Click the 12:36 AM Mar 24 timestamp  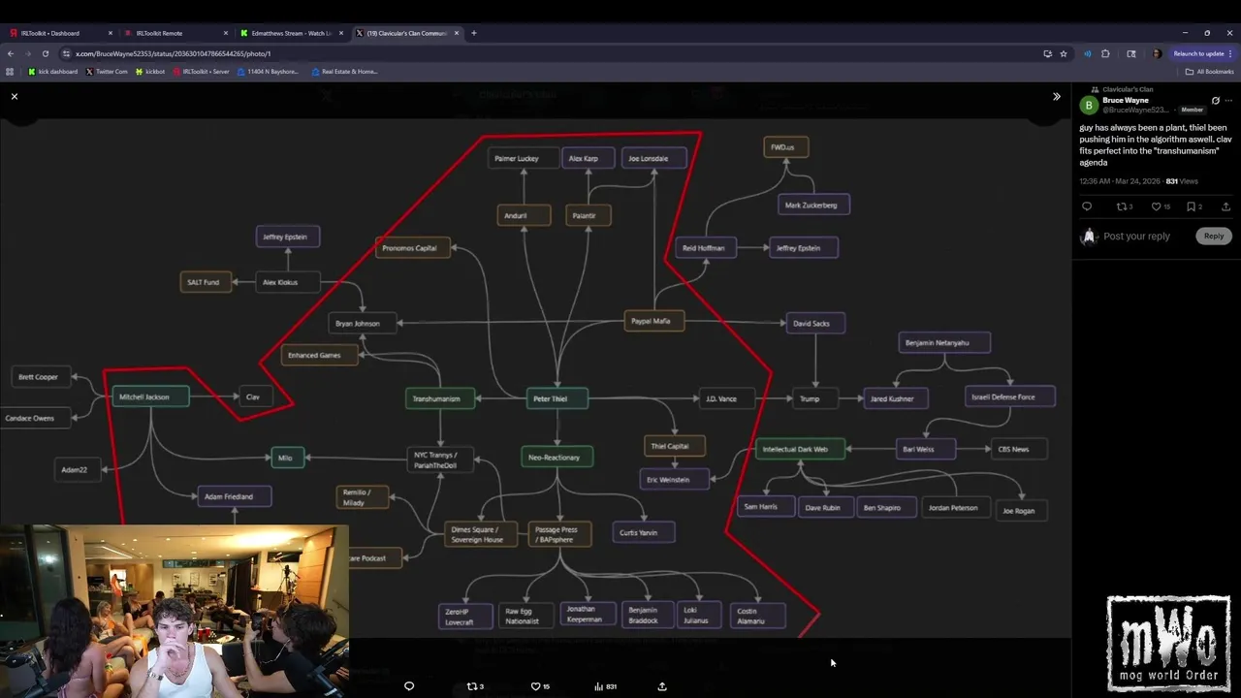pos(1120,181)
